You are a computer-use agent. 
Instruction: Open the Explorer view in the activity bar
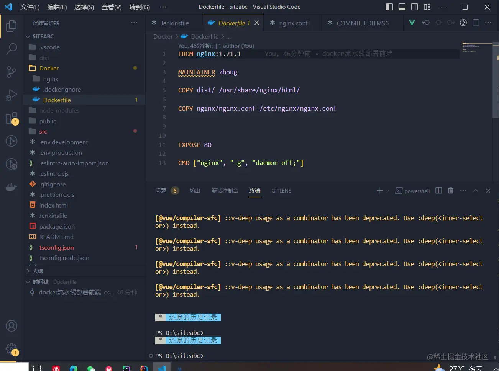tap(11, 26)
